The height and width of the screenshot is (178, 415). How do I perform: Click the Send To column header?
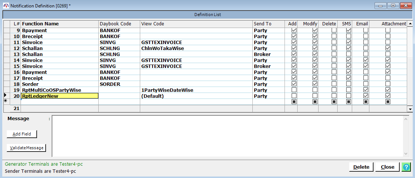262,24
